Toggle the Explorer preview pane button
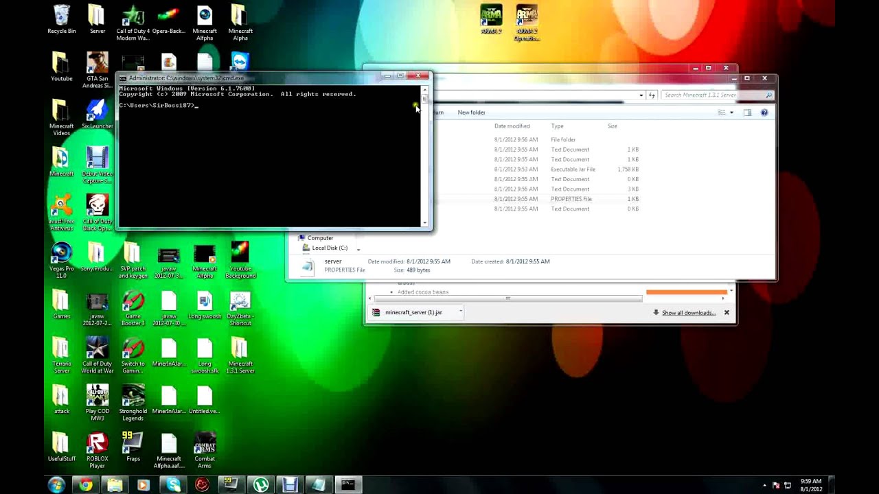This screenshot has width=879, height=494. pyautogui.click(x=747, y=113)
